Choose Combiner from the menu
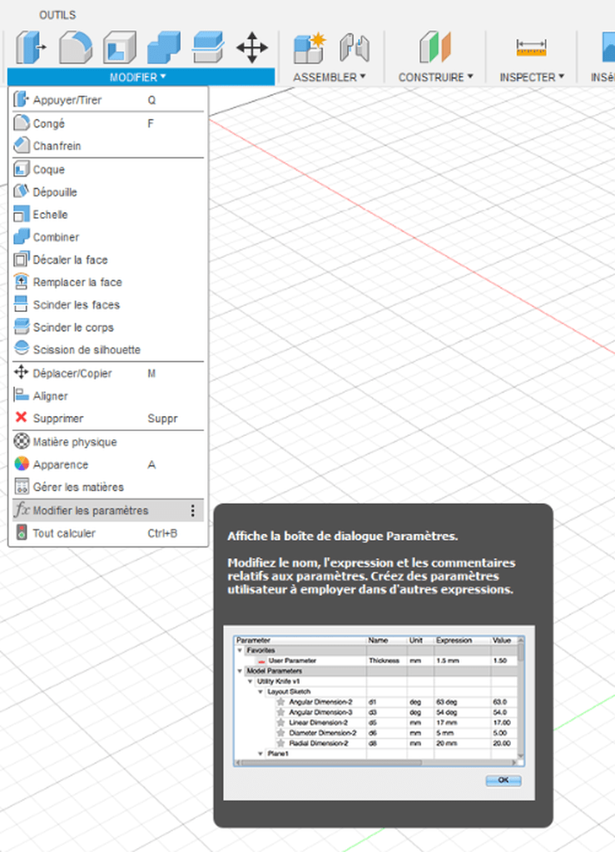The image size is (615, 852). [108, 237]
